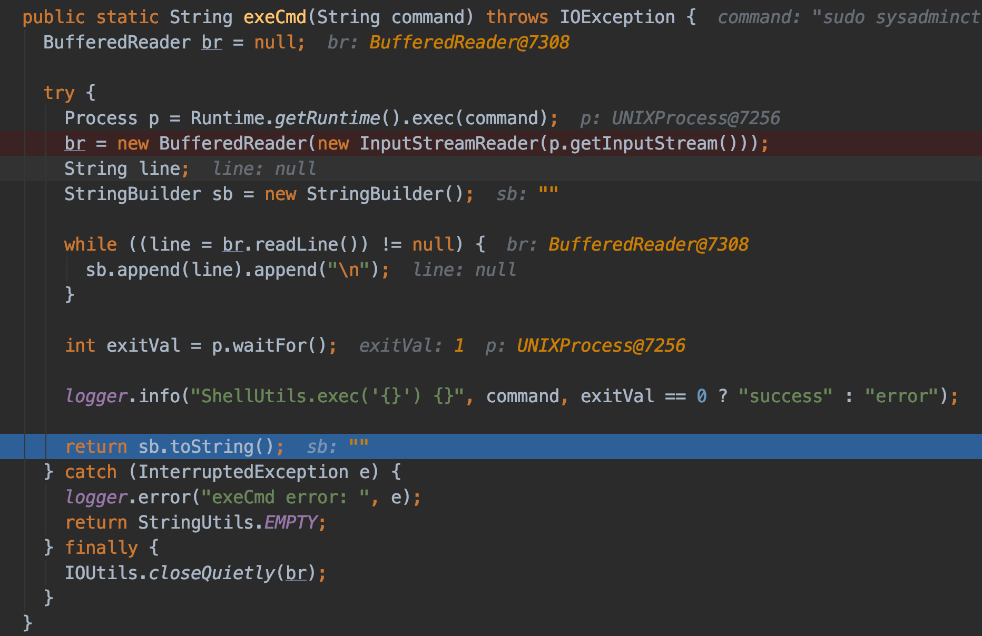Click 'IOException' in the throws clause
Screen dimensions: 982x636
617,17
